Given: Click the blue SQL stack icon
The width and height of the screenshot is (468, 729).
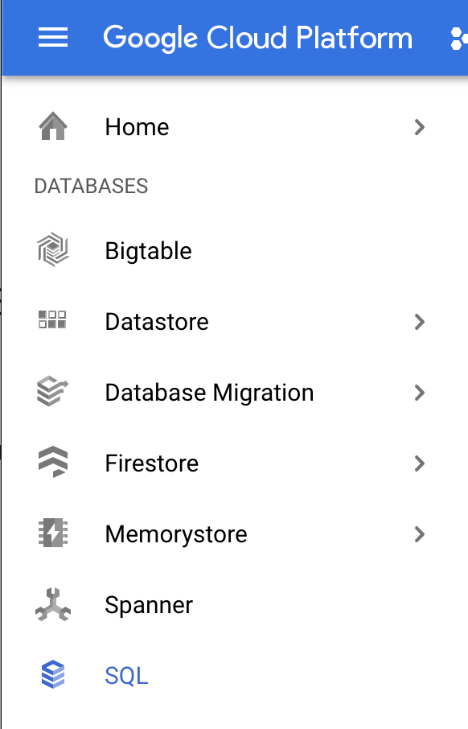Looking at the screenshot, I should (53, 674).
